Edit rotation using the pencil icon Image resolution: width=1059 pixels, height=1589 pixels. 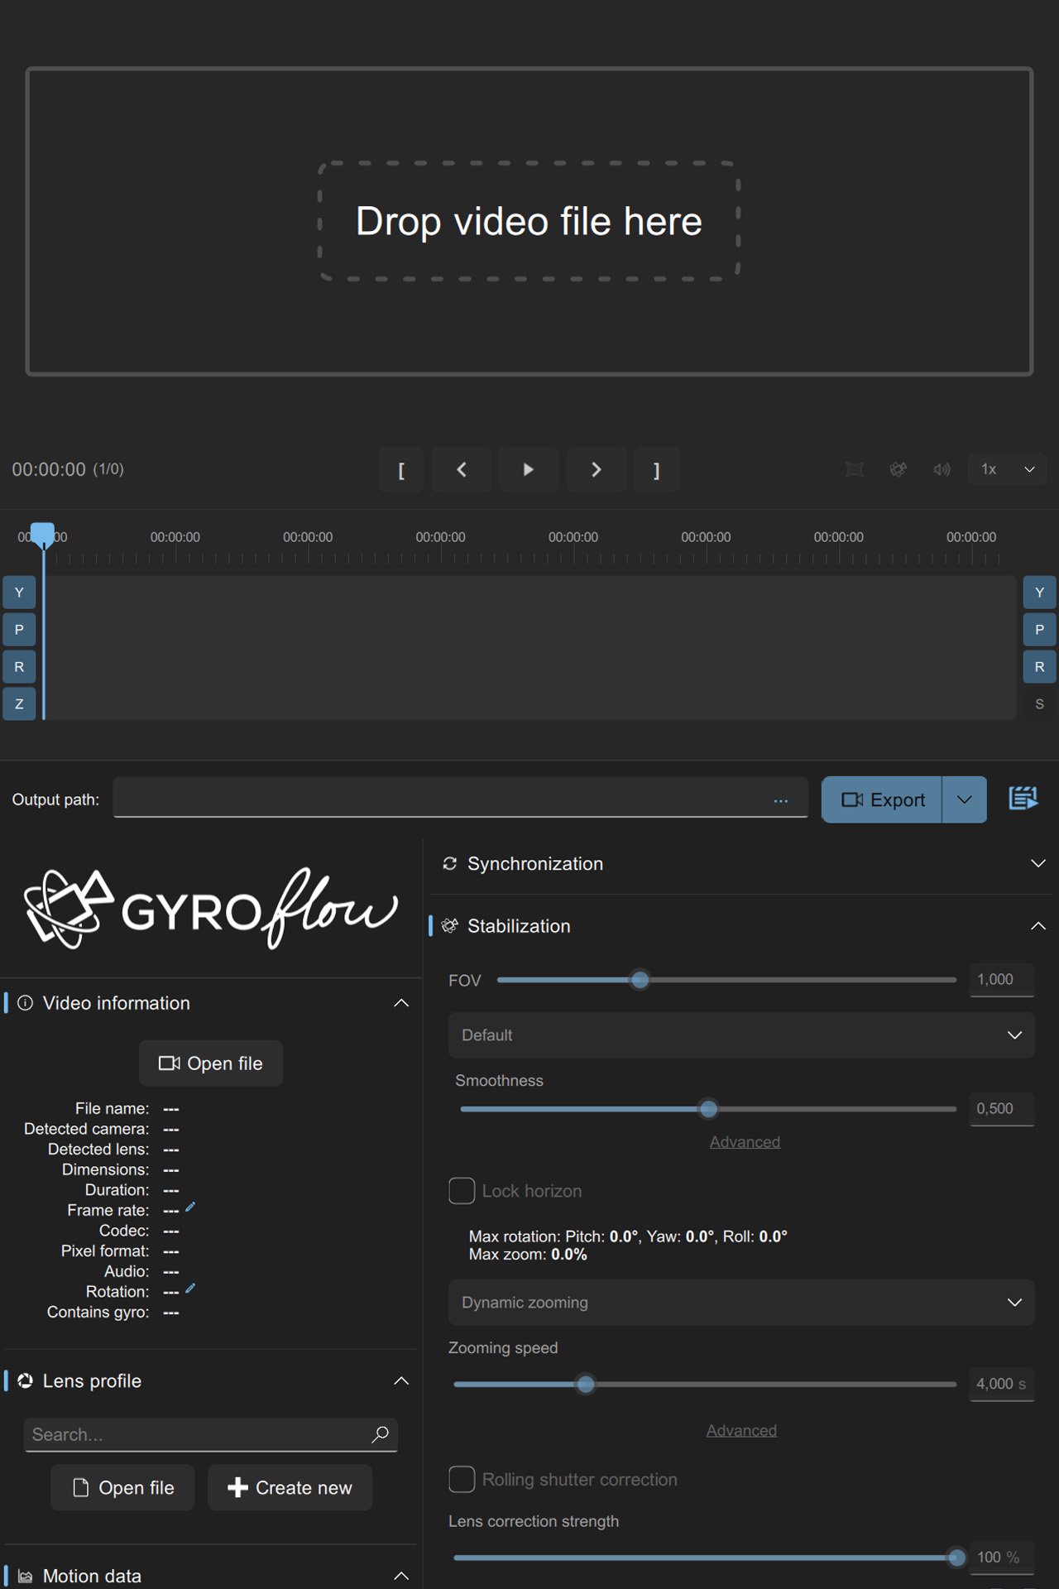point(190,1289)
